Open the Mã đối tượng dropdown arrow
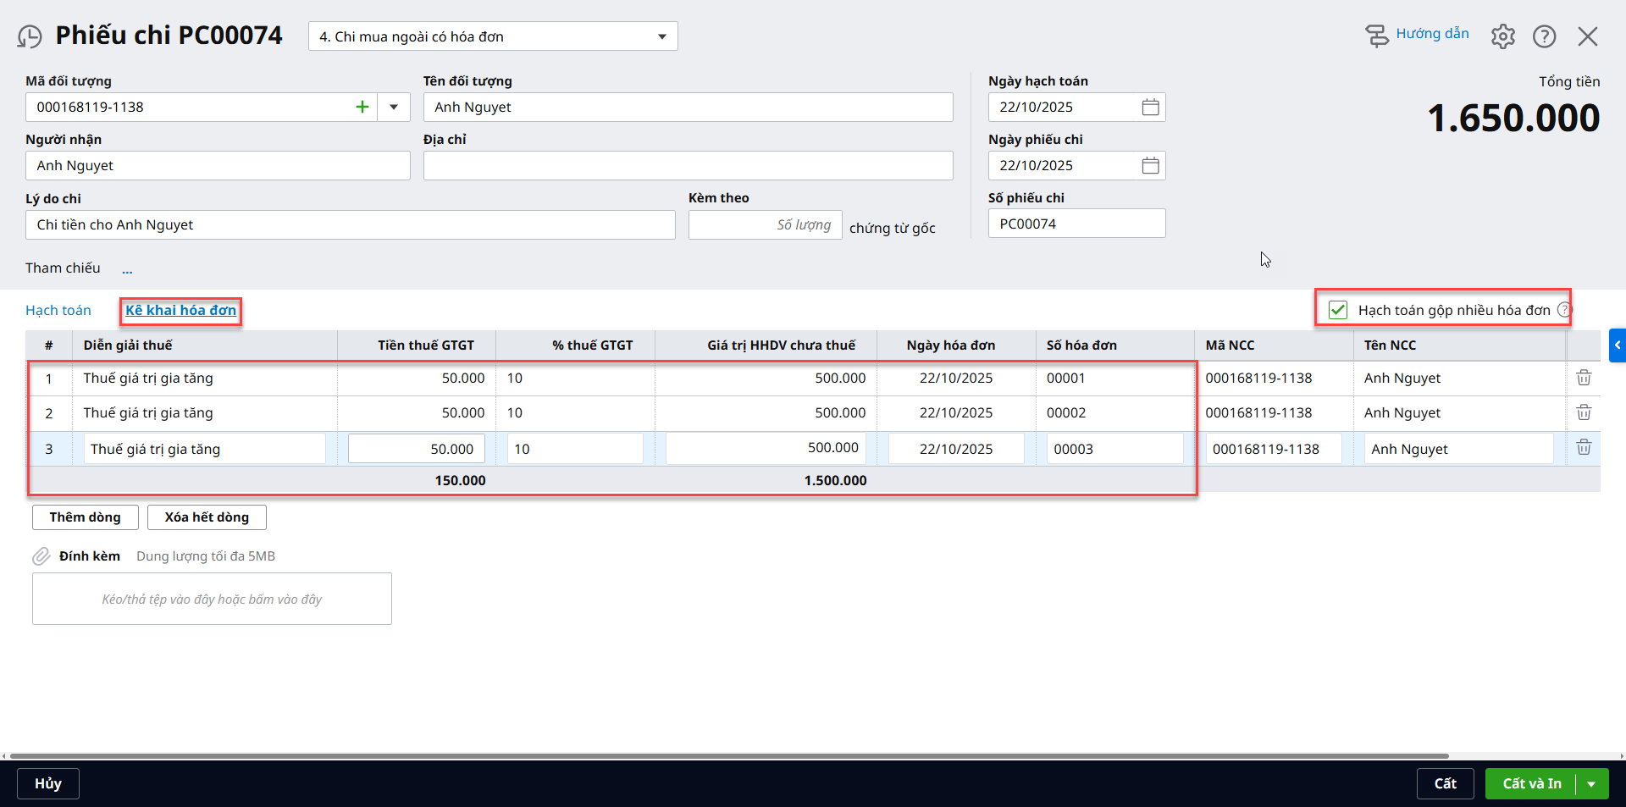1626x807 pixels. pyautogui.click(x=394, y=107)
